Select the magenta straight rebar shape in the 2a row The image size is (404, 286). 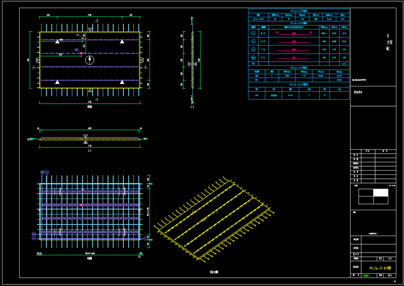coord(294,42)
